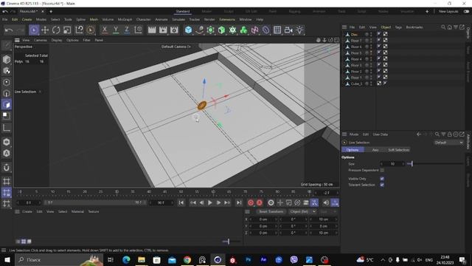
Task: Toggle visibility dots for Floor 6
Action: (371, 47)
